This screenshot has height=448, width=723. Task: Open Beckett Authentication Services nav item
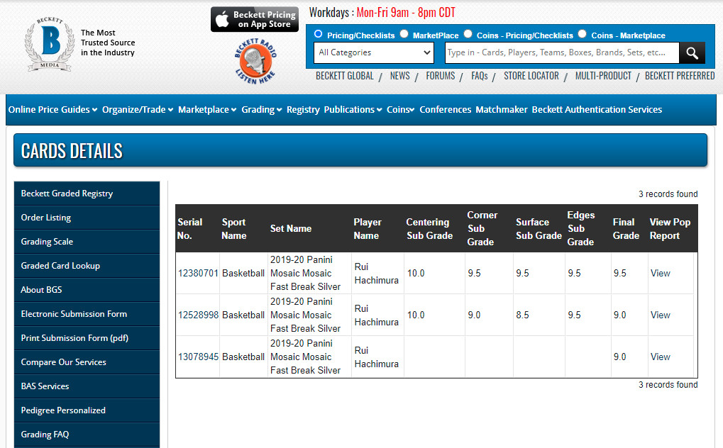click(x=597, y=110)
